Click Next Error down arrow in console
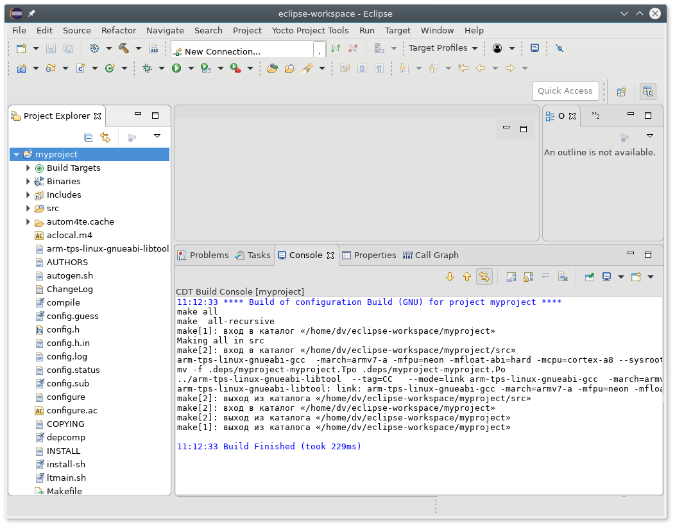This screenshot has height=527, width=675. pyautogui.click(x=450, y=277)
